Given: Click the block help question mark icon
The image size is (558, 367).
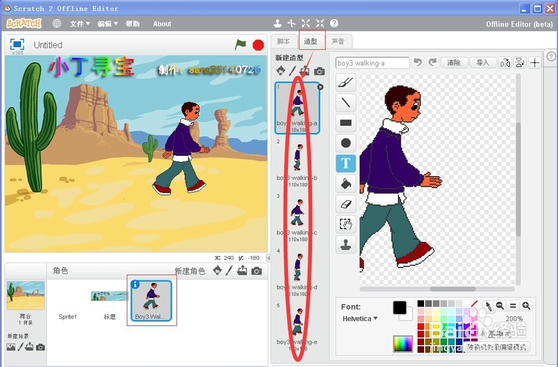Looking at the screenshot, I should [334, 23].
